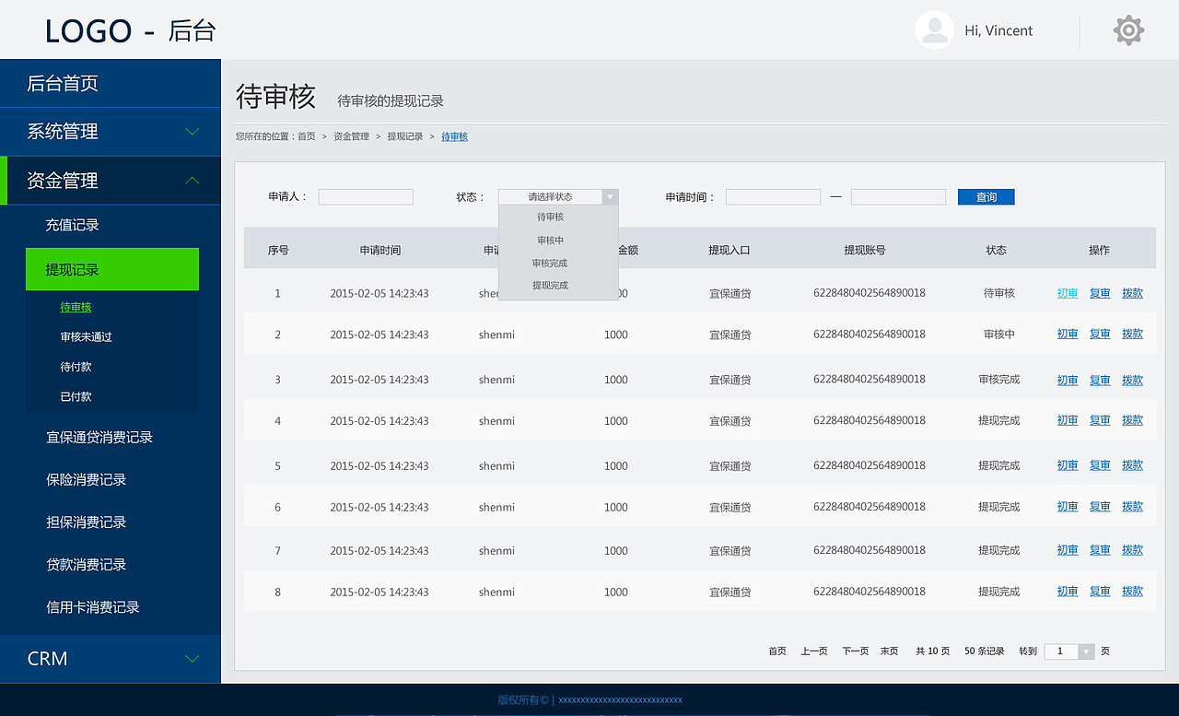The image size is (1179, 716).
Task: Go to 末页 in pagination
Action: [x=889, y=651]
